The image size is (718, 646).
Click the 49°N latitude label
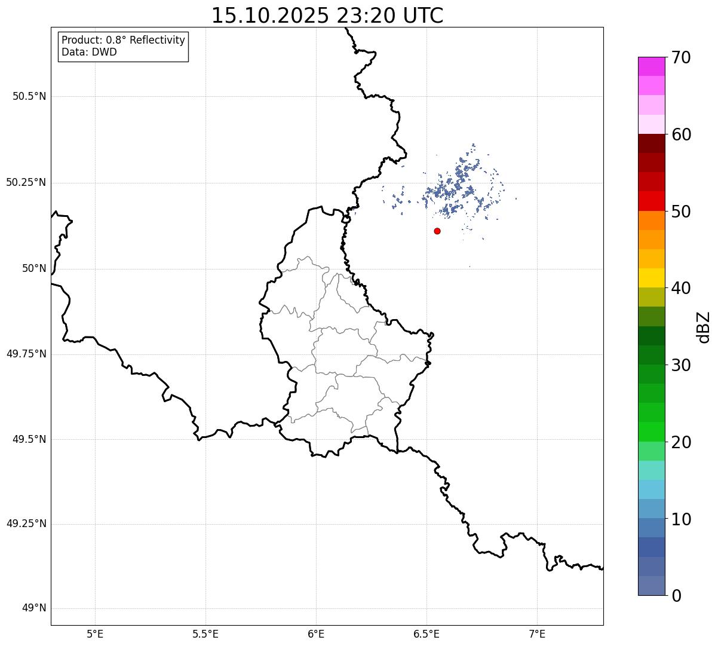click(x=34, y=608)
